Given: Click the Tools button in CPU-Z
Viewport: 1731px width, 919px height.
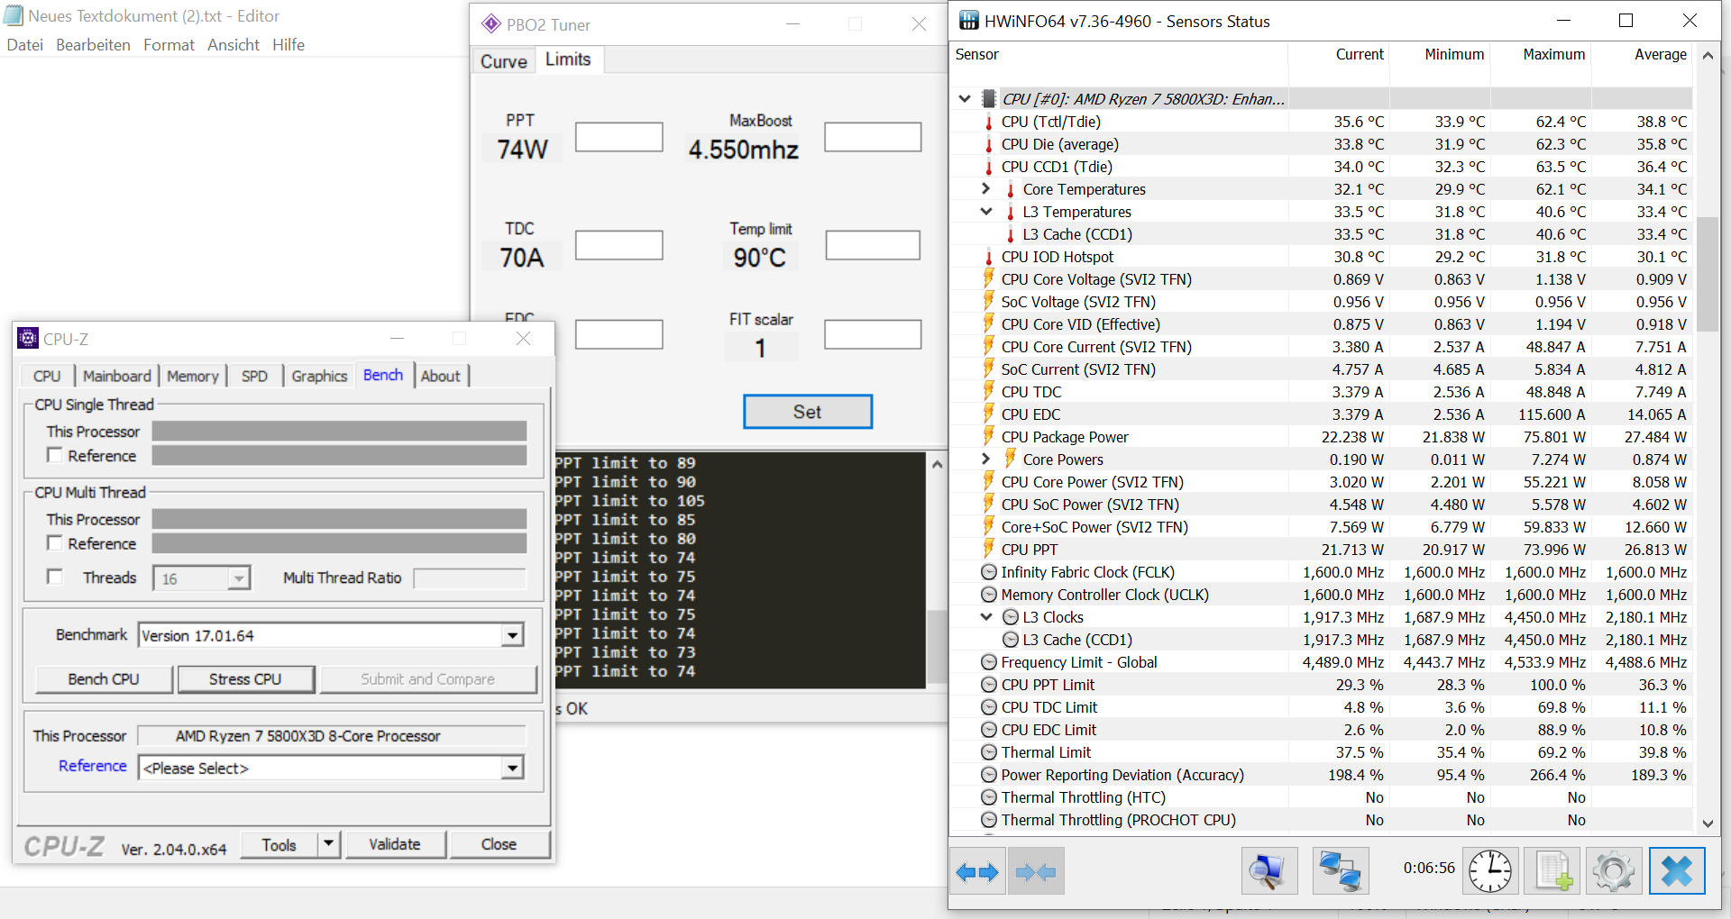Looking at the screenshot, I should click(279, 844).
